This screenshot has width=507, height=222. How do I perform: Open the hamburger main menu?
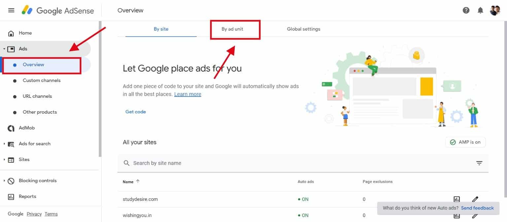tap(11, 10)
